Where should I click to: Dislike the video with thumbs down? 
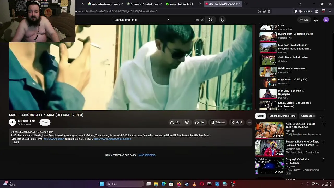tap(187, 122)
